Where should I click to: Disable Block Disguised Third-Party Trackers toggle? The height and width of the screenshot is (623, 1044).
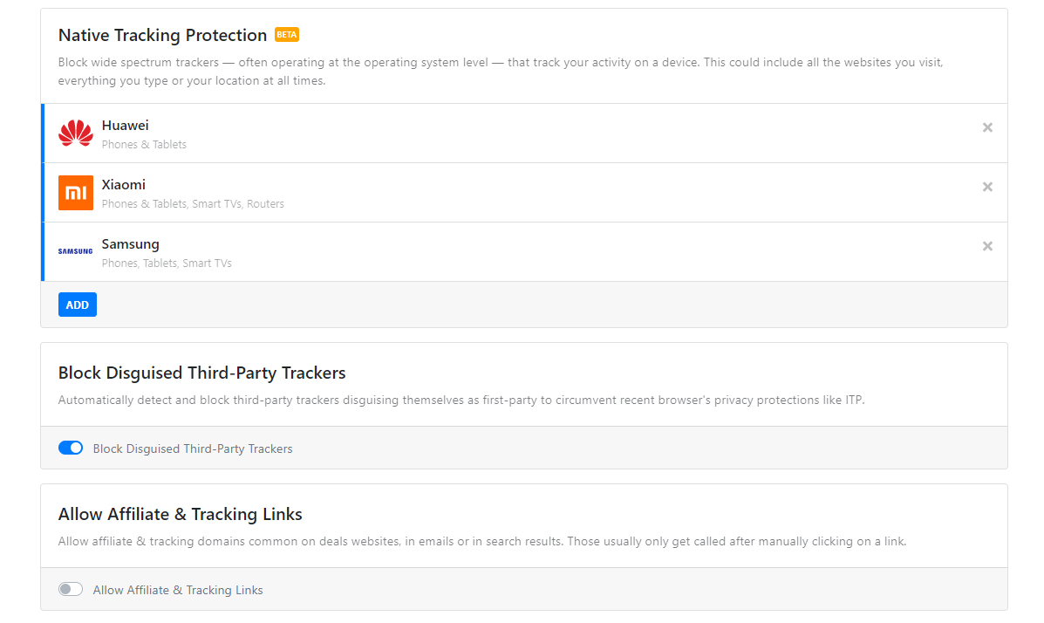pos(71,448)
